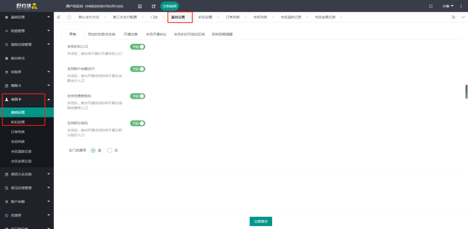
Task: Toggle the 支持账户余额支付 switch
Action: point(137,69)
